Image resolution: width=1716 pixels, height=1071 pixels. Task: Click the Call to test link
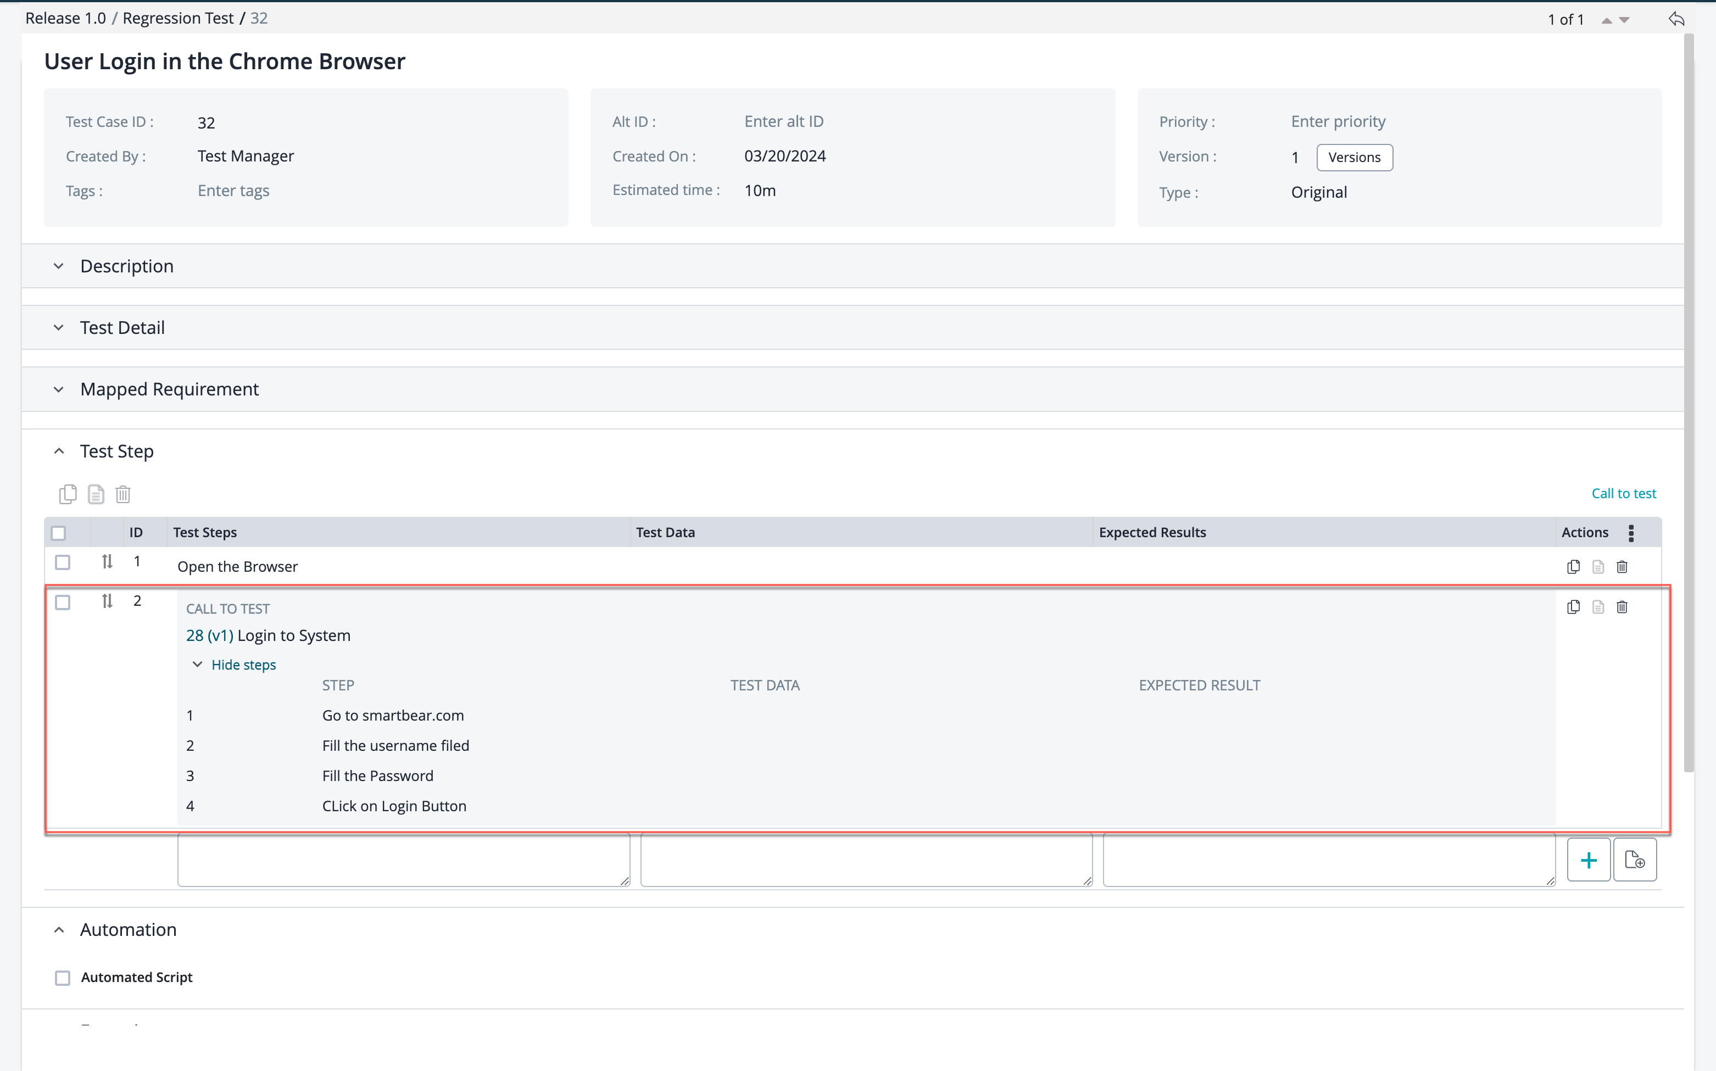[x=1623, y=493]
